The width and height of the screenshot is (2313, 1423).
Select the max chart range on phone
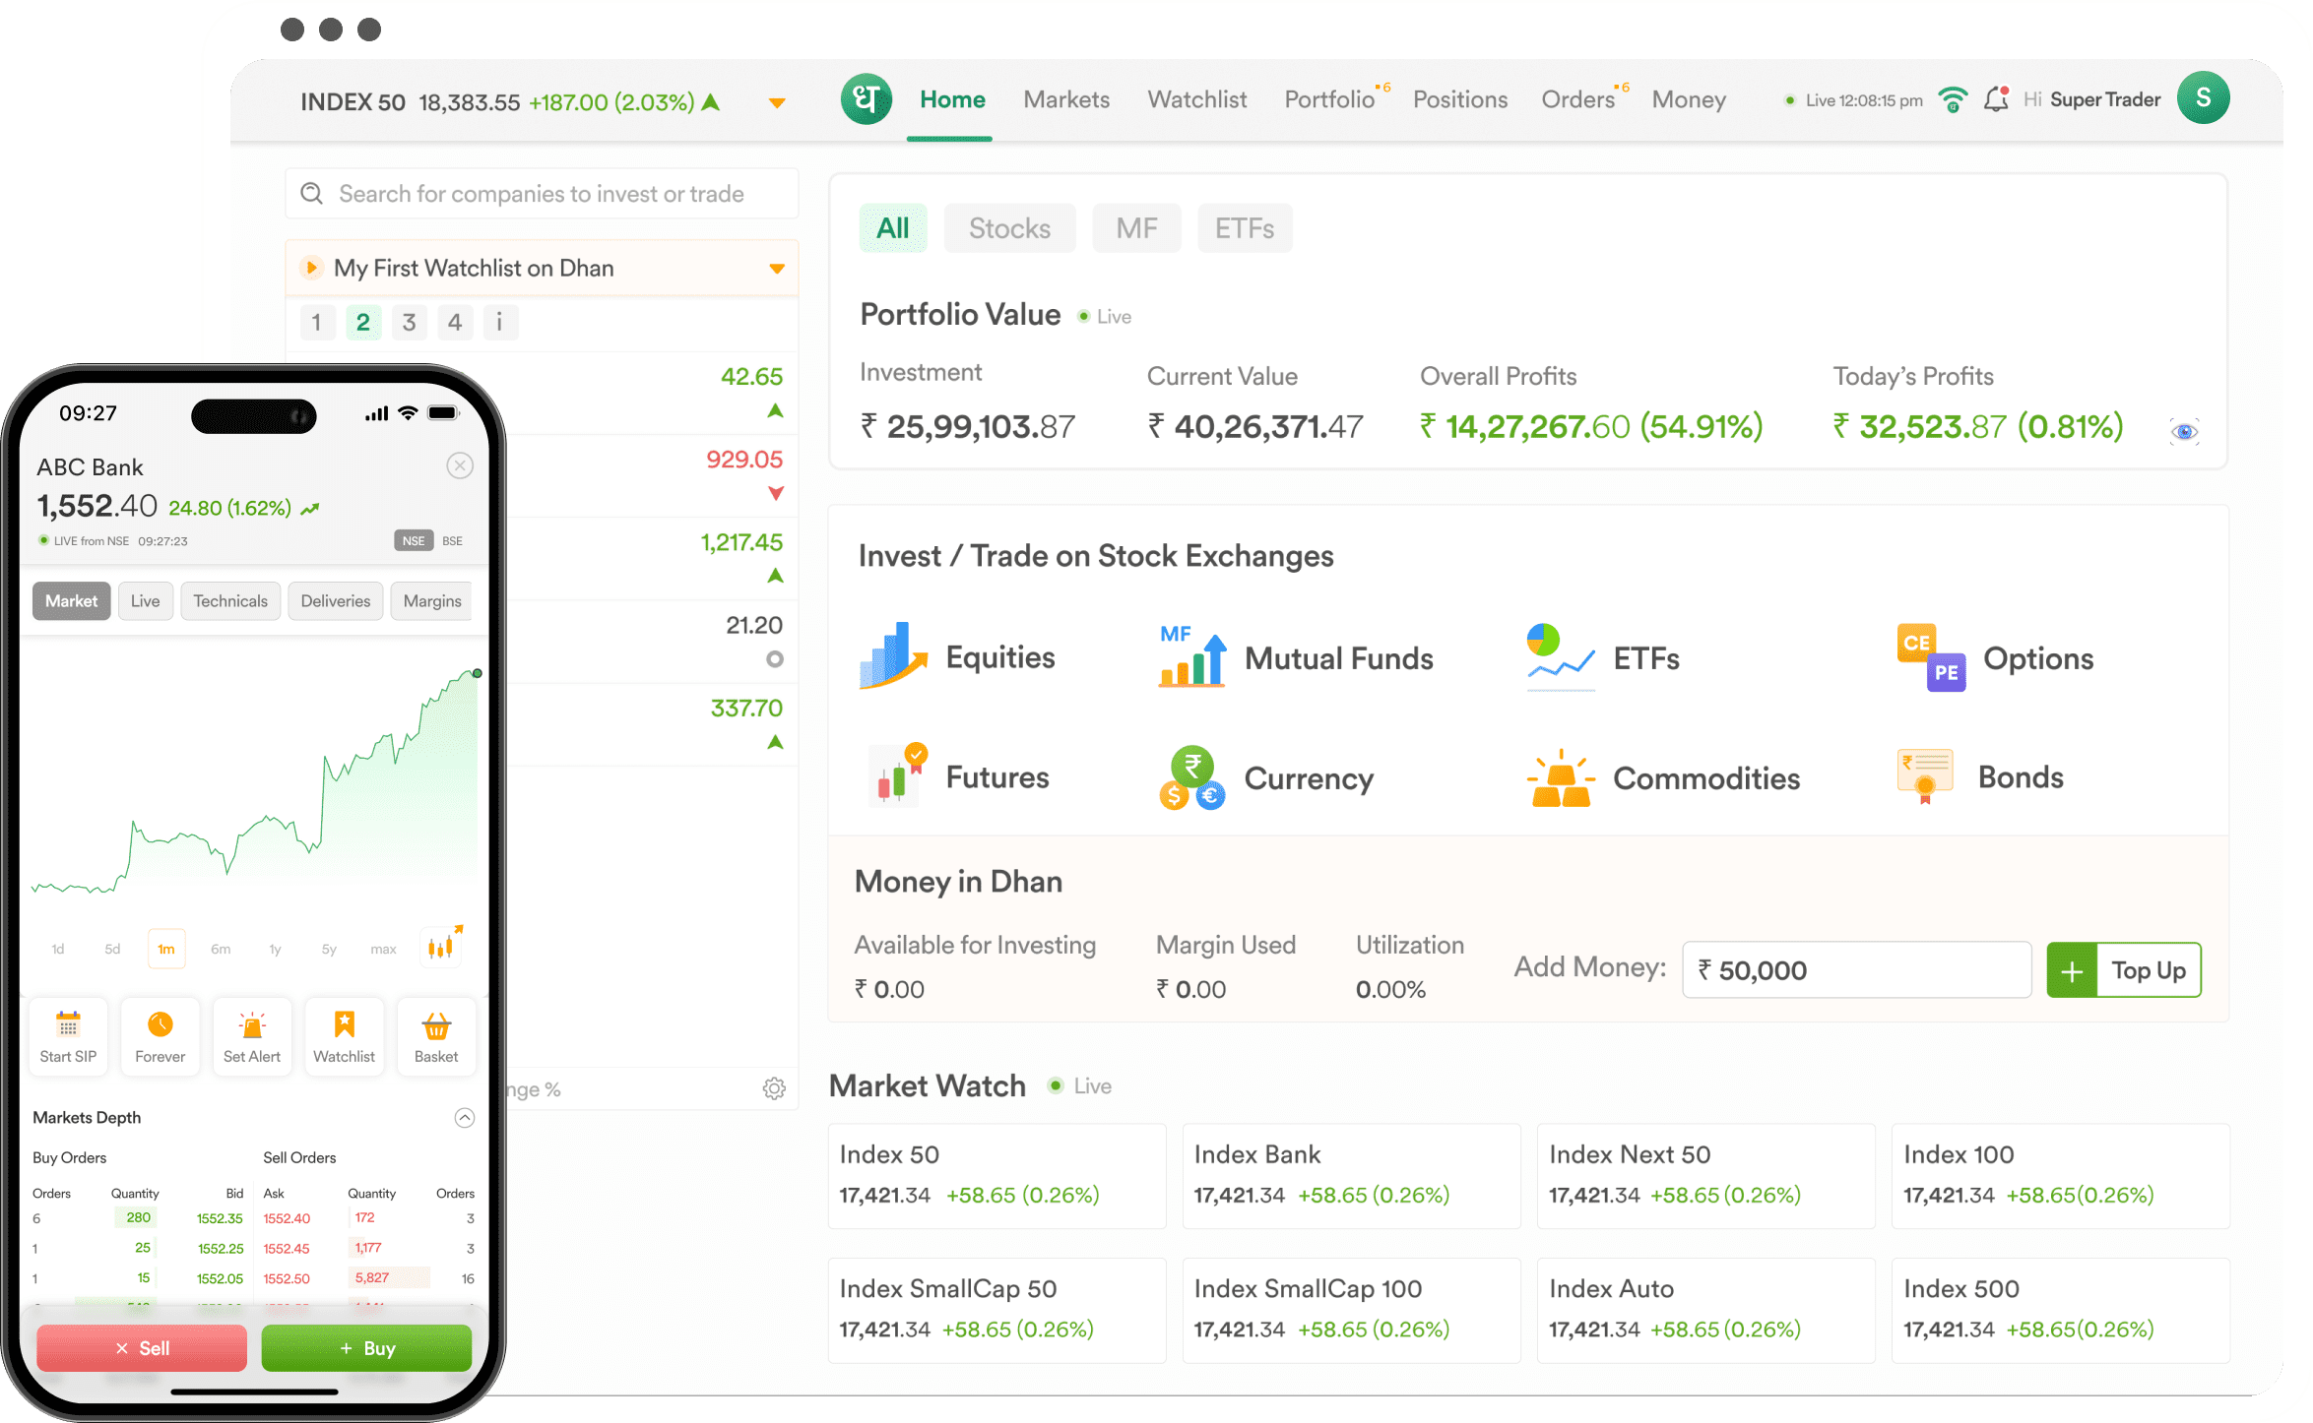click(x=383, y=949)
